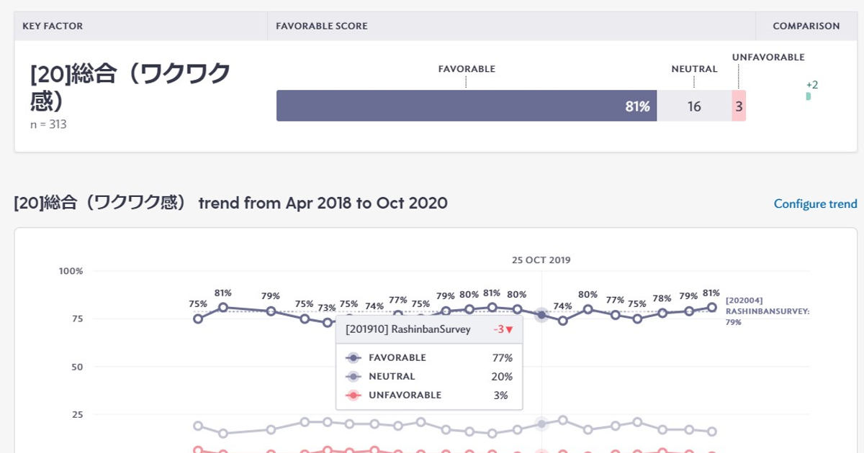Select the FAVORABLE SCORE column header
864x453 pixels.
tap(321, 26)
